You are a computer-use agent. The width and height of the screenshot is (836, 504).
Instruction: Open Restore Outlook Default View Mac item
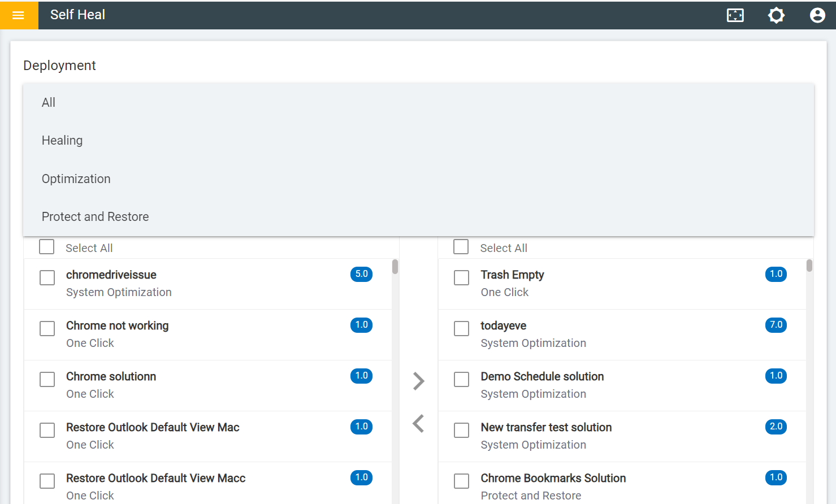153,428
